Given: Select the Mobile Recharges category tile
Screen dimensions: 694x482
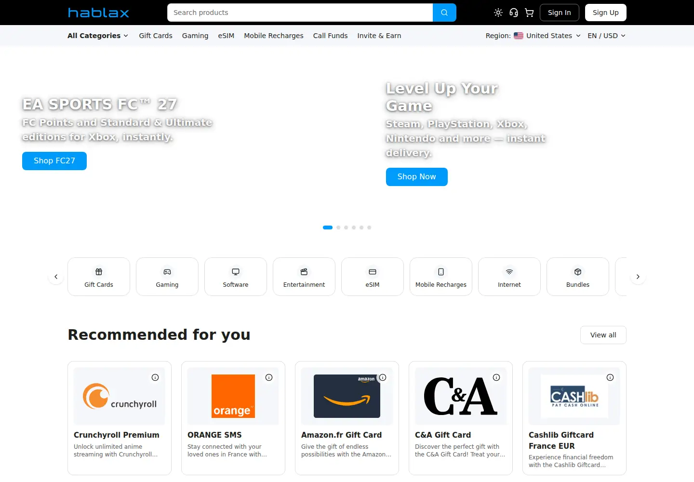Looking at the screenshot, I should coord(441,277).
